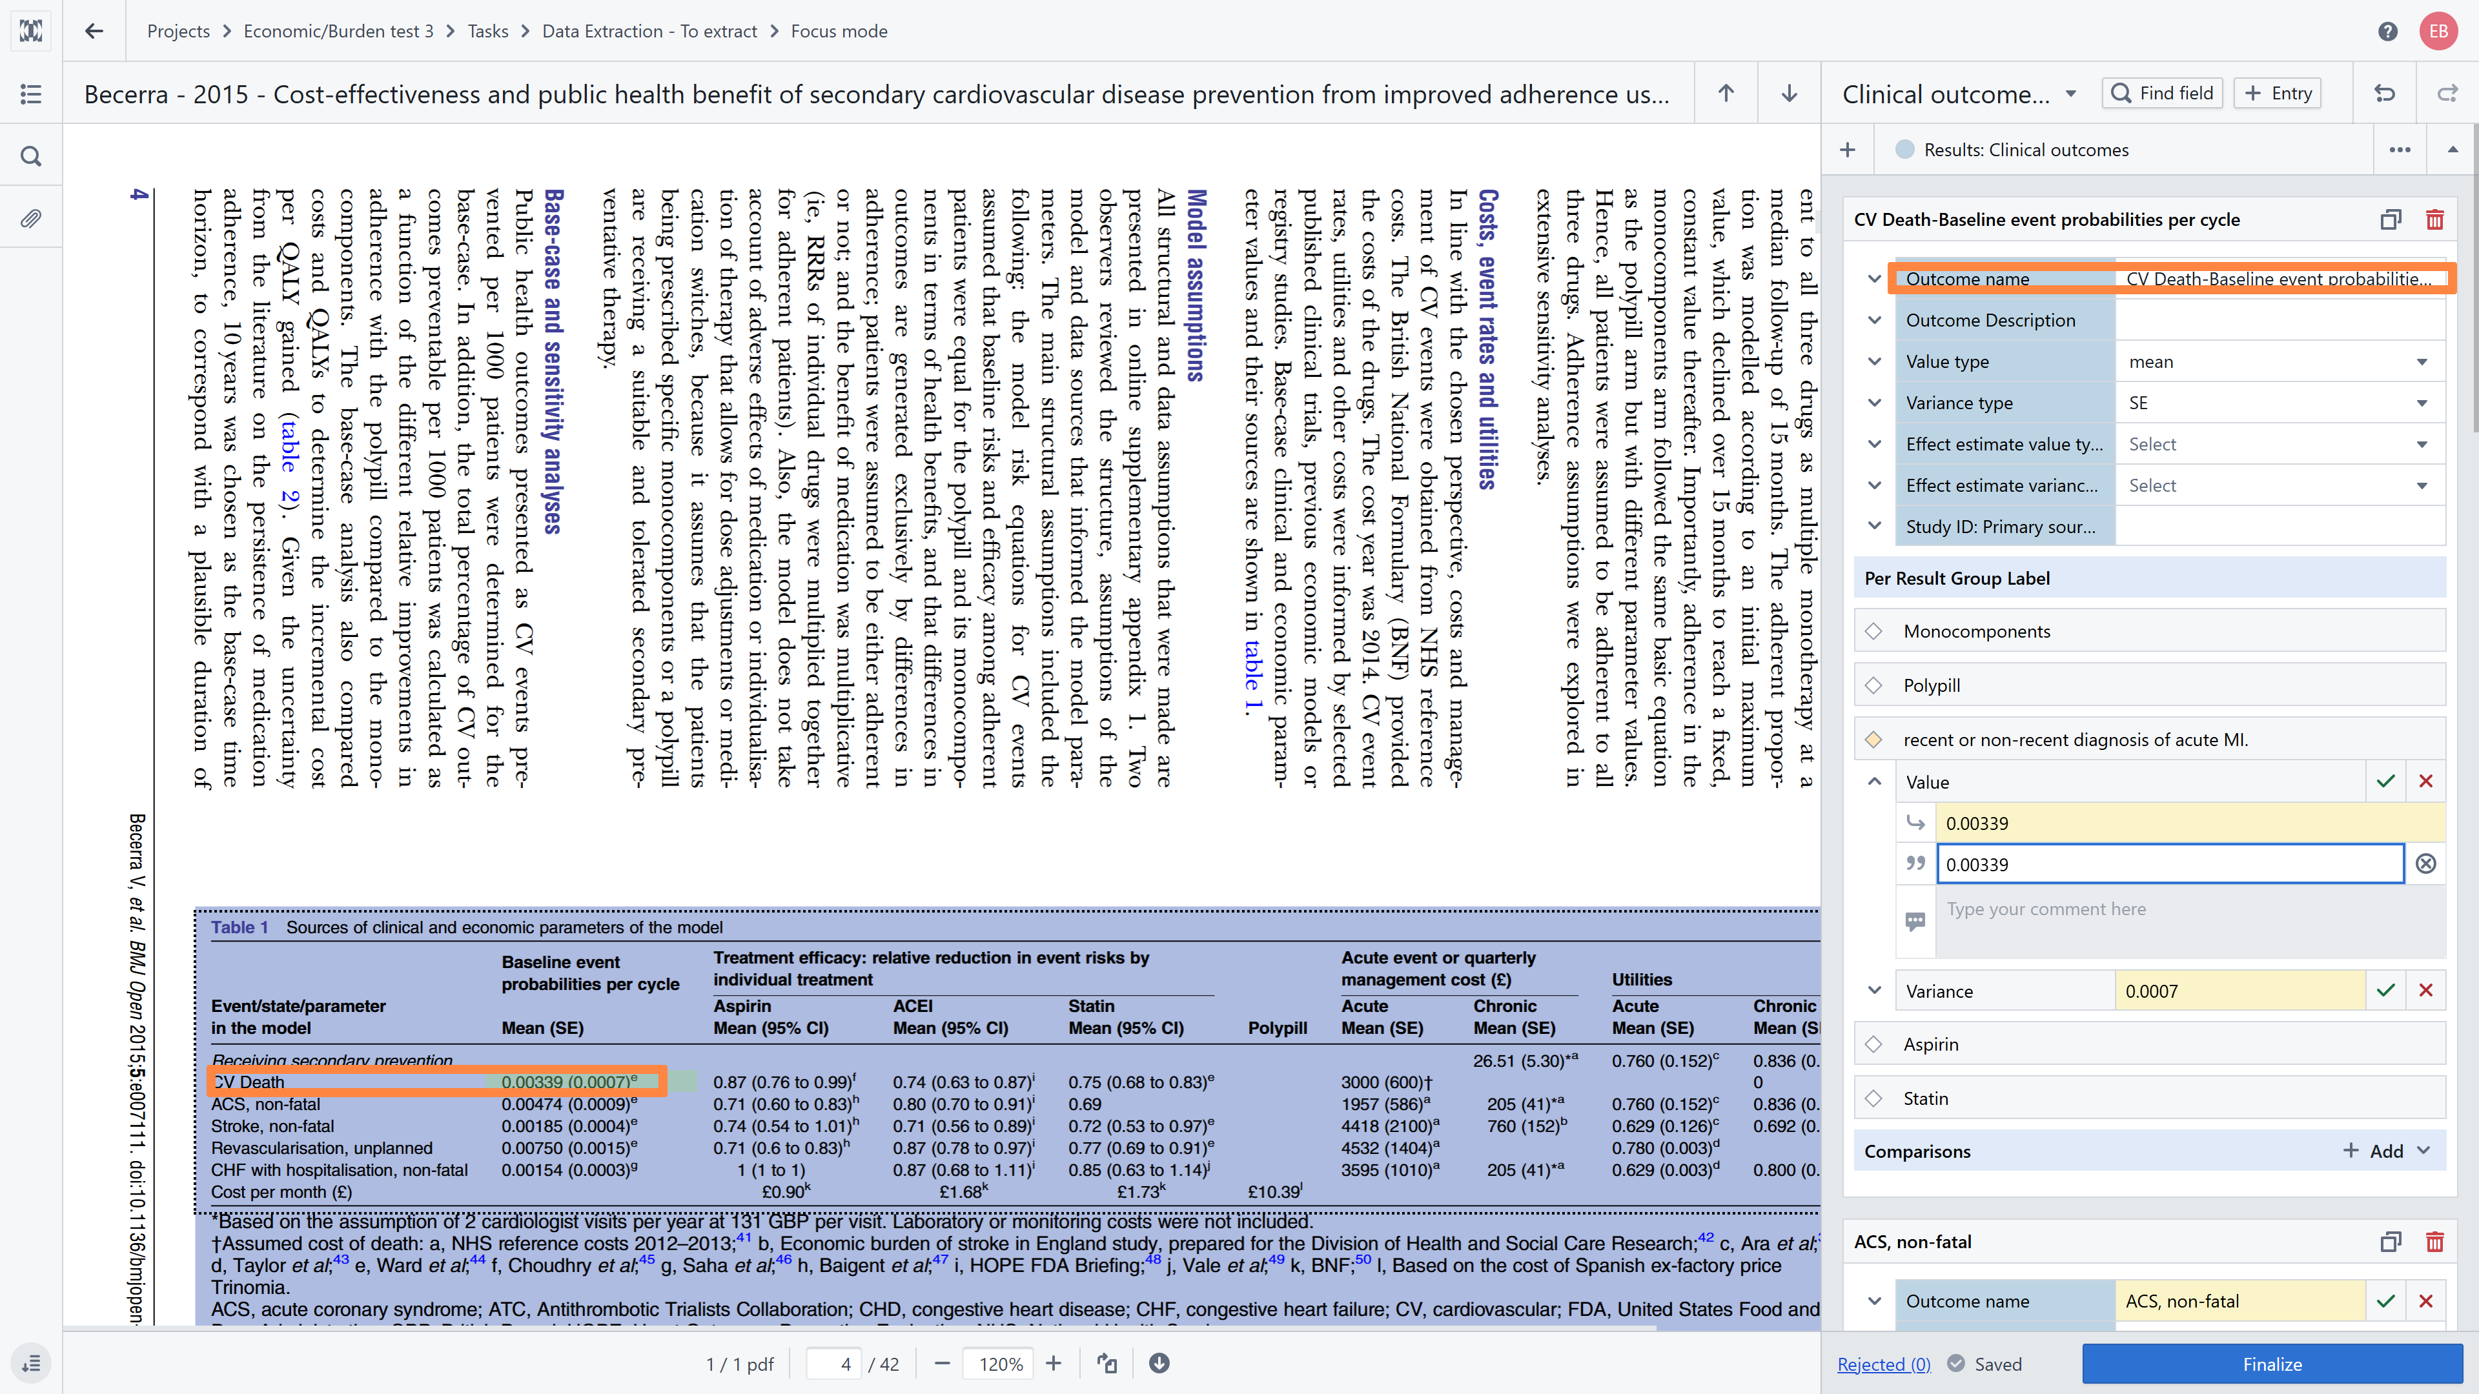Click the back arrow in the header

[94, 31]
